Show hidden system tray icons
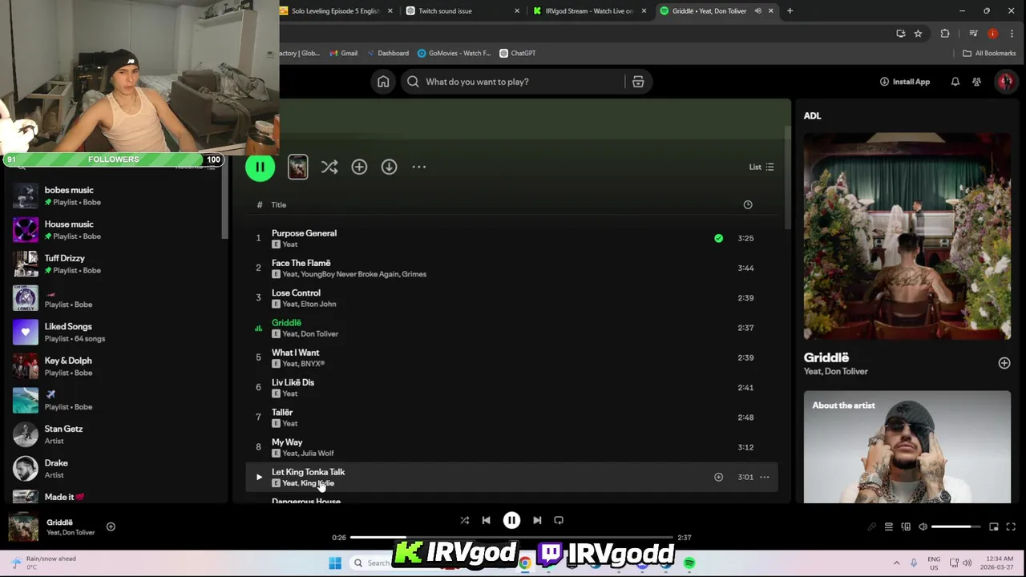This screenshot has width=1026, height=577. [896, 563]
